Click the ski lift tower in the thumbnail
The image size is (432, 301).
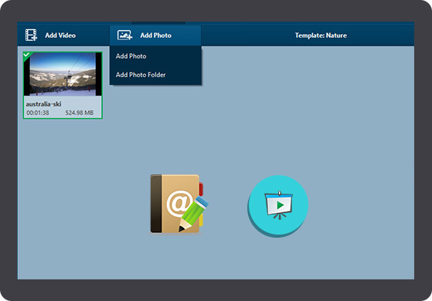point(66,79)
